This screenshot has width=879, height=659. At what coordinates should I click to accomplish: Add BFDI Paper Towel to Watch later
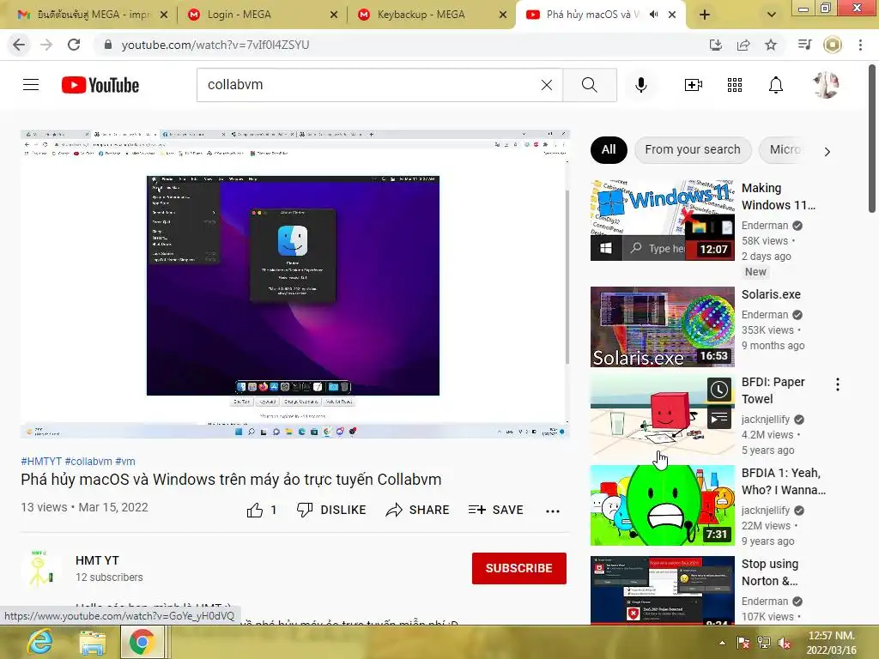coord(719,389)
